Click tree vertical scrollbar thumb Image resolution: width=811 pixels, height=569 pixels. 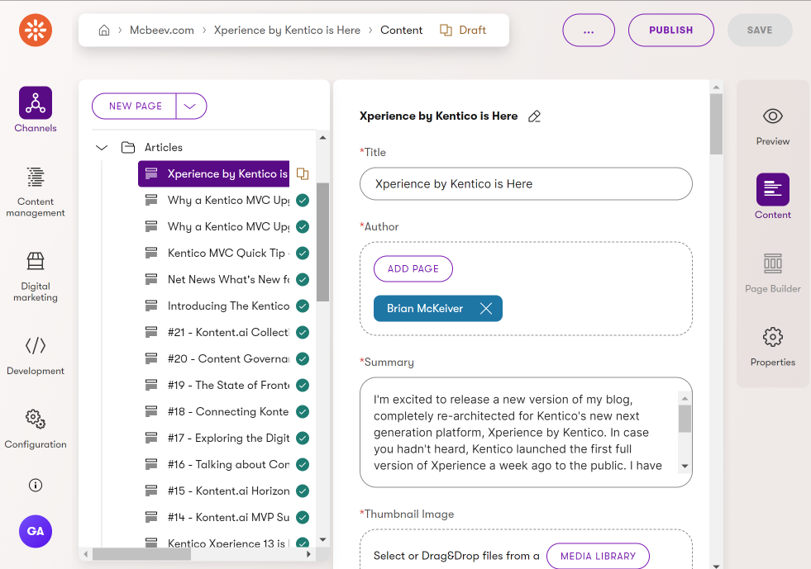click(322, 242)
